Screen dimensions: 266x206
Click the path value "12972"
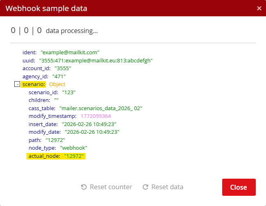55,140
